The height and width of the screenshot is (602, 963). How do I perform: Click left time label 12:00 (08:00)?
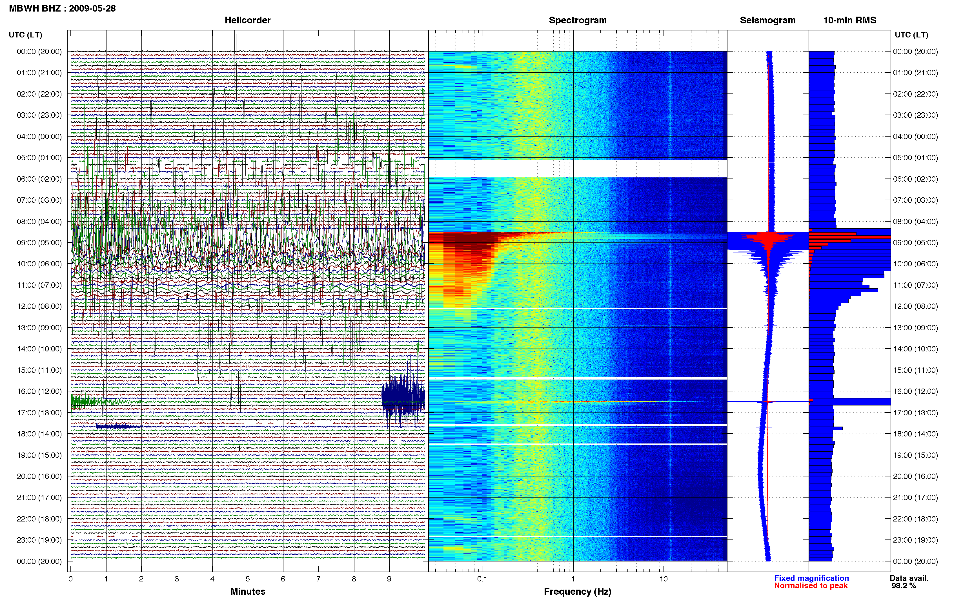(x=39, y=306)
